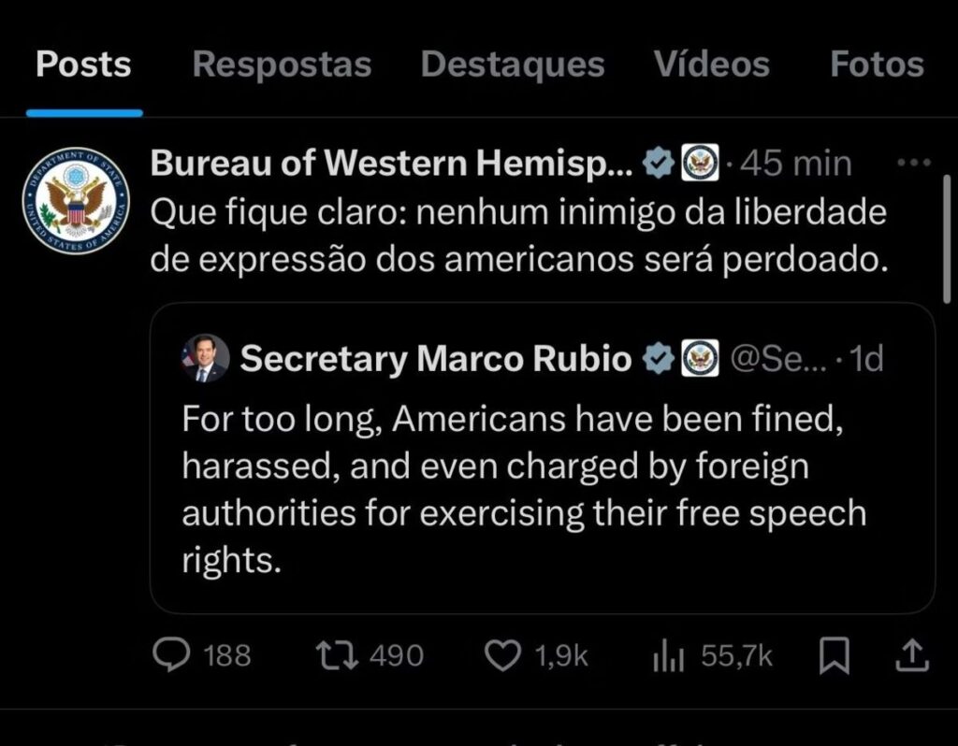Click the vertical scrollbar on right edge
The height and width of the screenshot is (746, 958).
[x=948, y=238]
